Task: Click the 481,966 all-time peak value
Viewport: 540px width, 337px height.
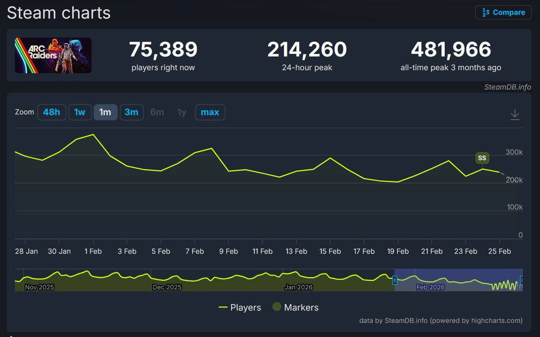Action: click(451, 49)
